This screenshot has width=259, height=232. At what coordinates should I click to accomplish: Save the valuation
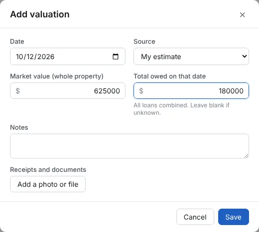(x=234, y=217)
